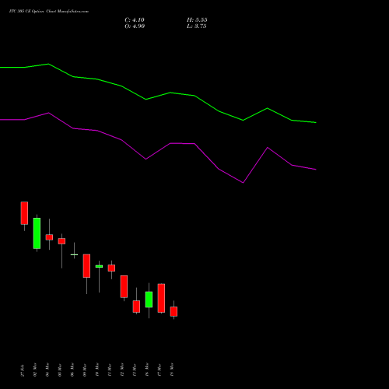Click the close value C: 4.10
389x389 pixels.
pos(135,20)
